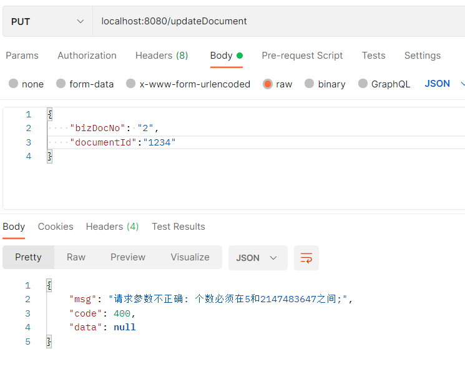Switch to the Preview response view
Viewport: 465px width, 369px height.
(128, 257)
